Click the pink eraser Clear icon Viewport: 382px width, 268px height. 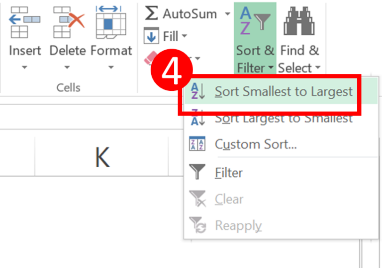pyautogui.click(x=150, y=58)
